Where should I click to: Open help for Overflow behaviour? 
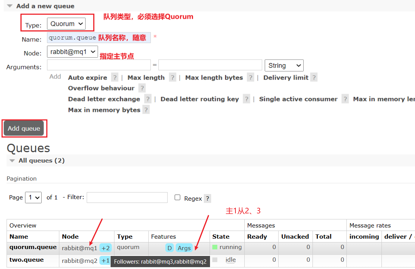tap(142, 88)
